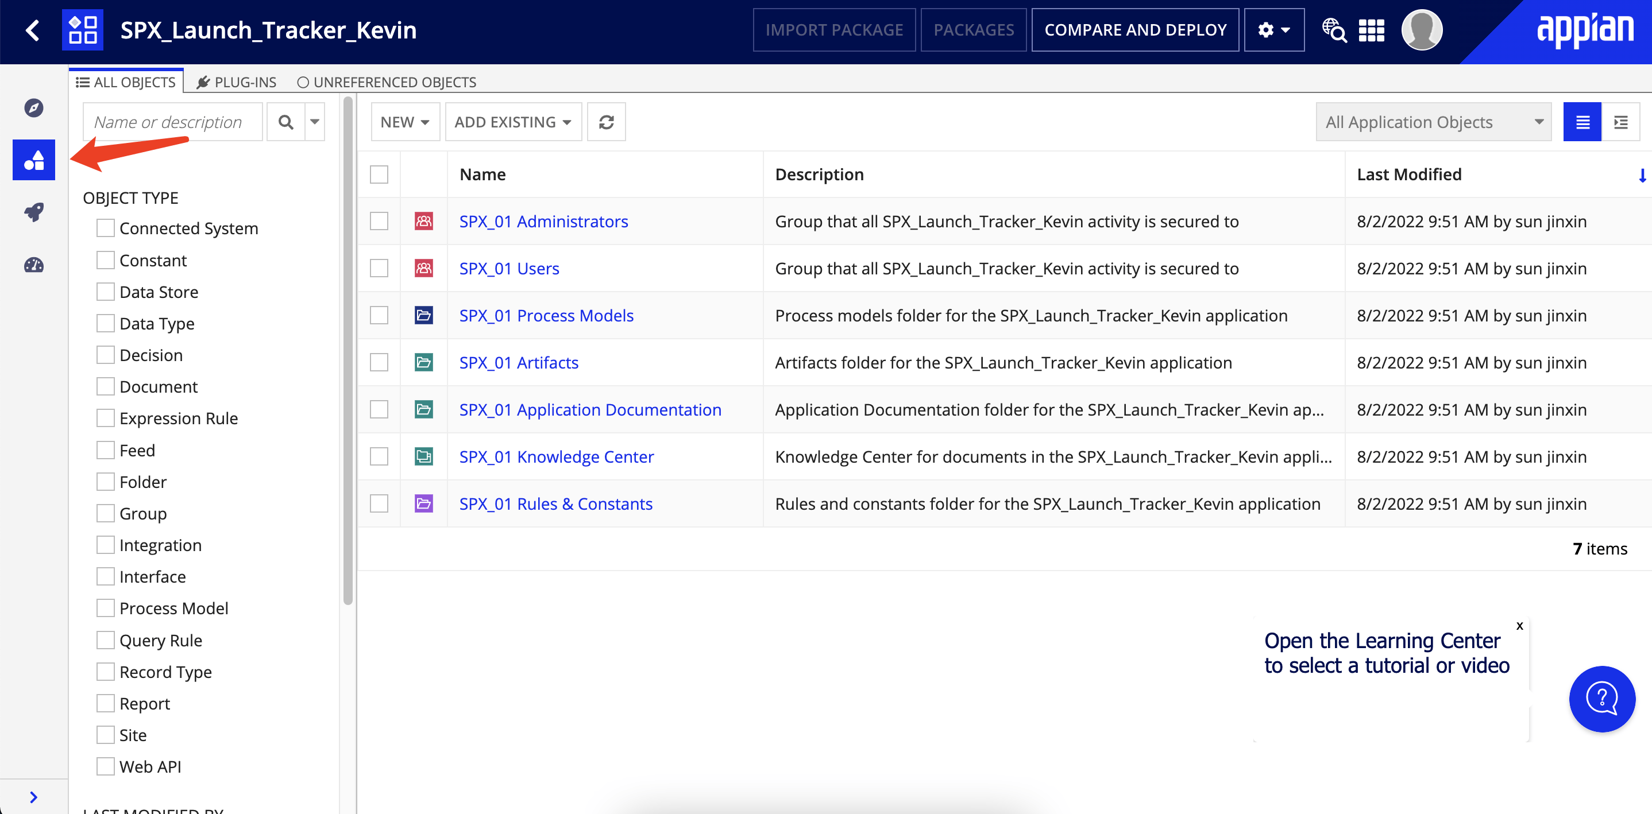Click the SPX_01 Knowledge Center icon

[424, 456]
